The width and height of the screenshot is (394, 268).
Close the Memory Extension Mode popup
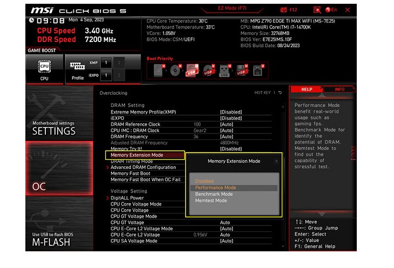point(276,161)
